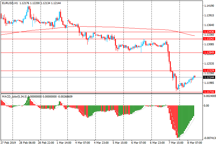
Task: Click the MACD_color(5,34,5) indicator label
Action: pyautogui.click(x=15, y=97)
